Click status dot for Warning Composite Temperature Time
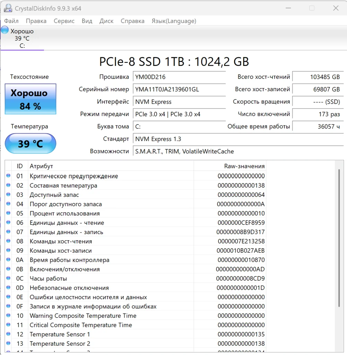The width and height of the screenshot is (347, 355). (x=8, y=315)
